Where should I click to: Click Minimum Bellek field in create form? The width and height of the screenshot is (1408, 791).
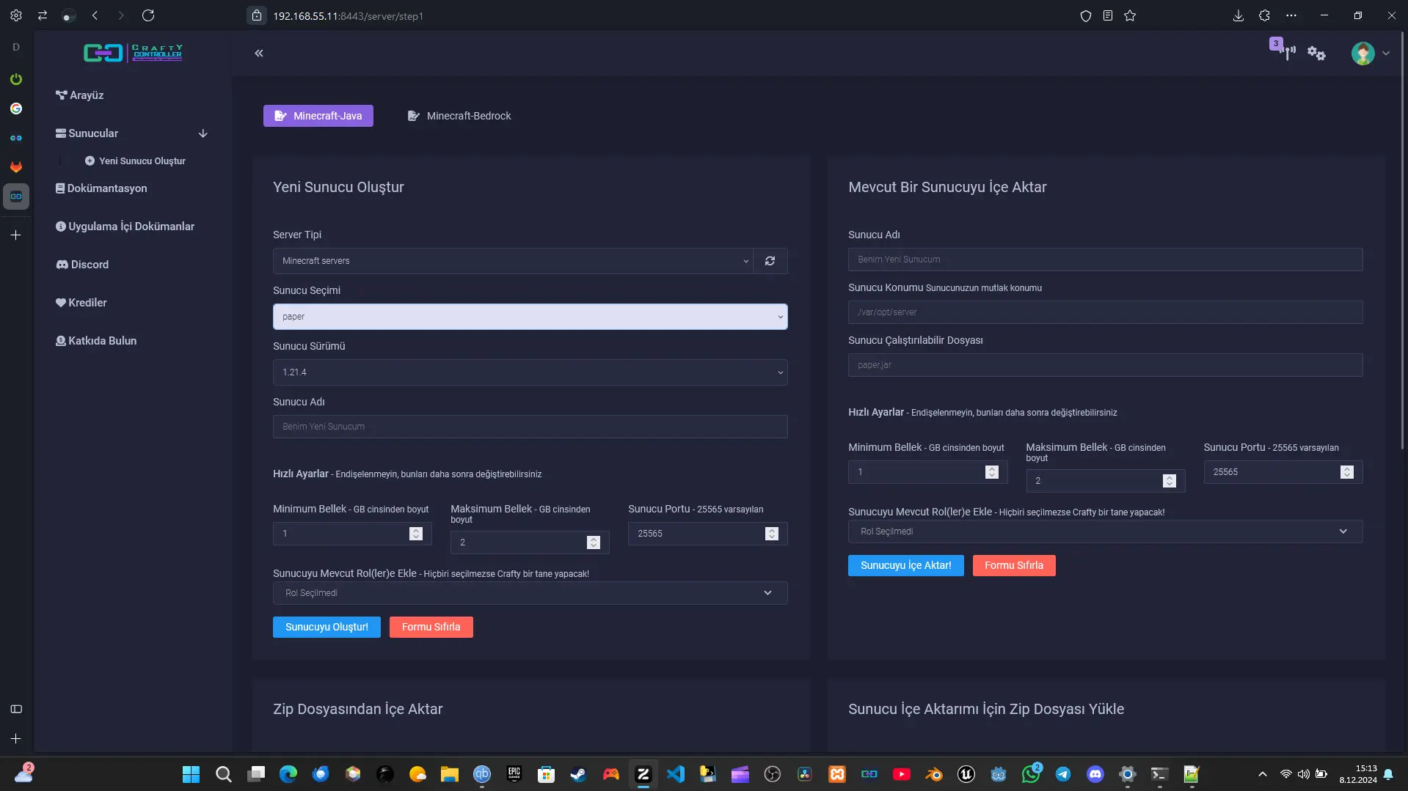tap(352, 534)
